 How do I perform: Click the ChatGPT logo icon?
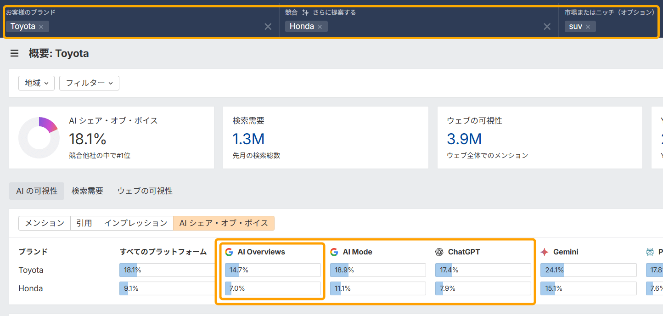[x=439, y=252]
